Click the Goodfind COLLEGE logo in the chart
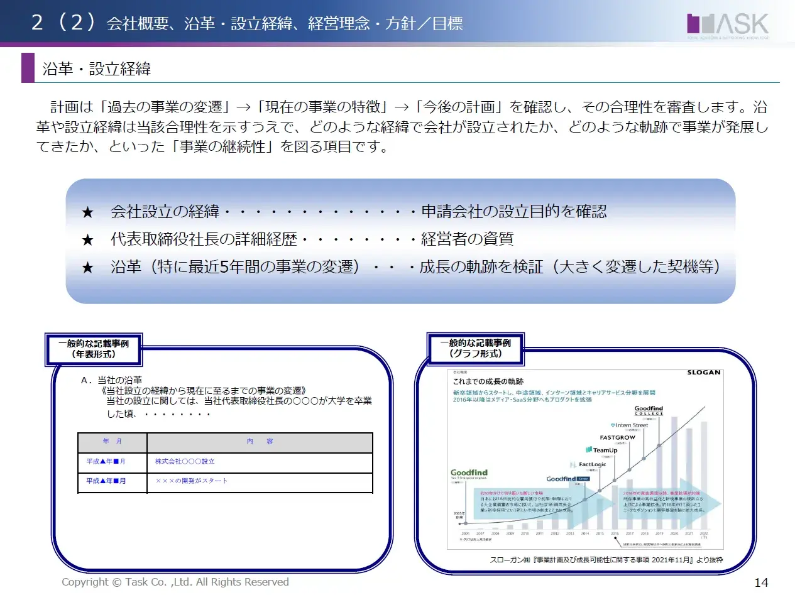This screenshot has width=795, height=595. pos(649,410)
